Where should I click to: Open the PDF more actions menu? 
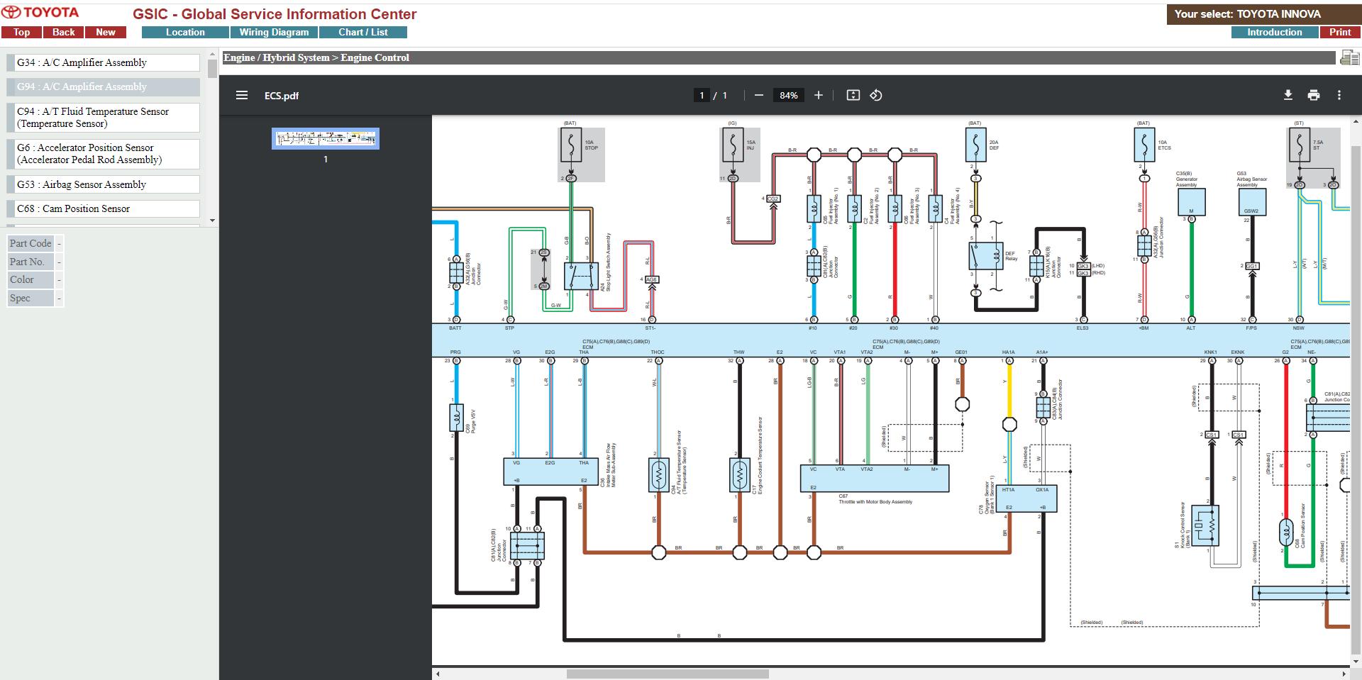tap(1339, 95)
